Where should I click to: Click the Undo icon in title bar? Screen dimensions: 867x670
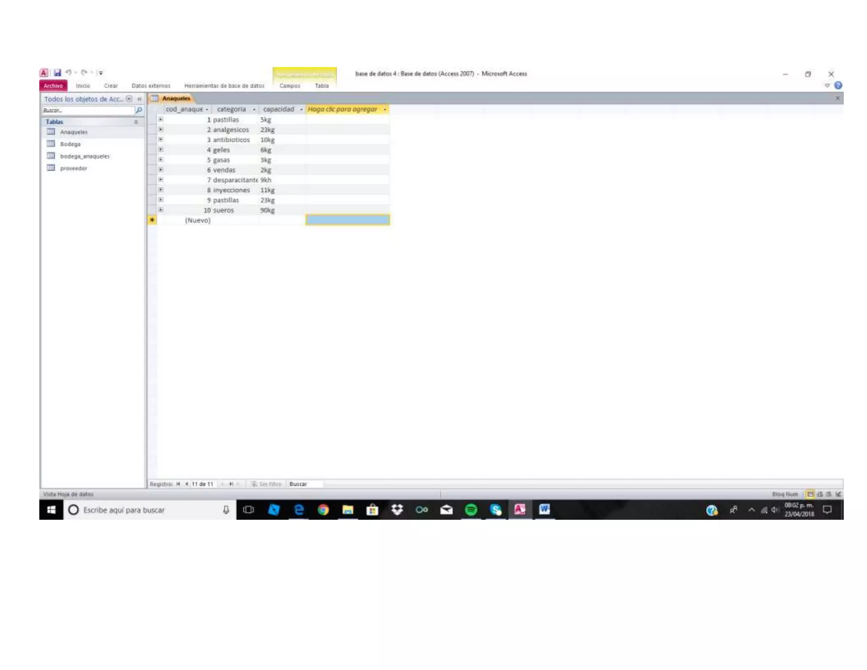tap(68, 73)
